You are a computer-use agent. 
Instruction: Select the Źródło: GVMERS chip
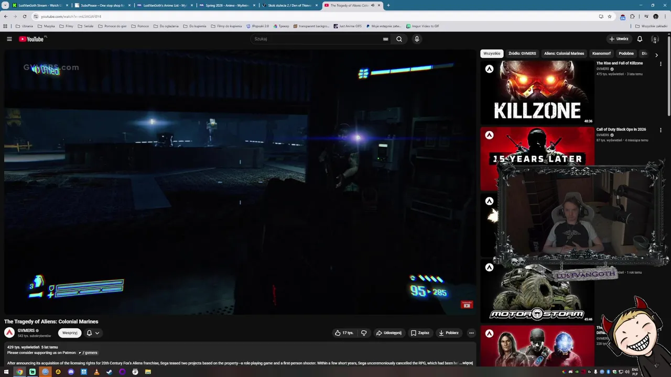[x=522, y=53]
